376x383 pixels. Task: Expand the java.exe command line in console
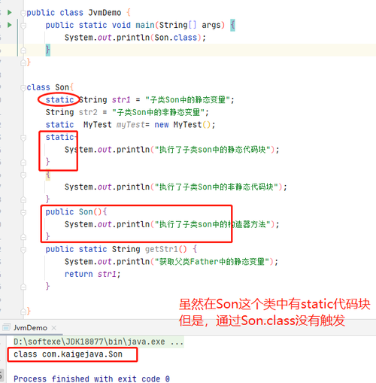click(177, 342)
